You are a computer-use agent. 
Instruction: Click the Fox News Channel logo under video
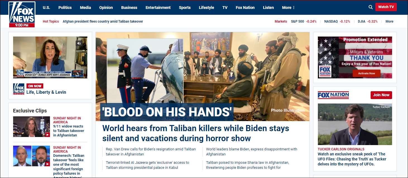[19, 89]
